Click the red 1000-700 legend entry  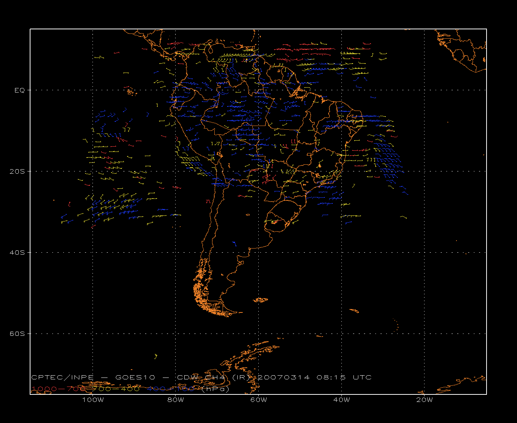click(59, 389)
